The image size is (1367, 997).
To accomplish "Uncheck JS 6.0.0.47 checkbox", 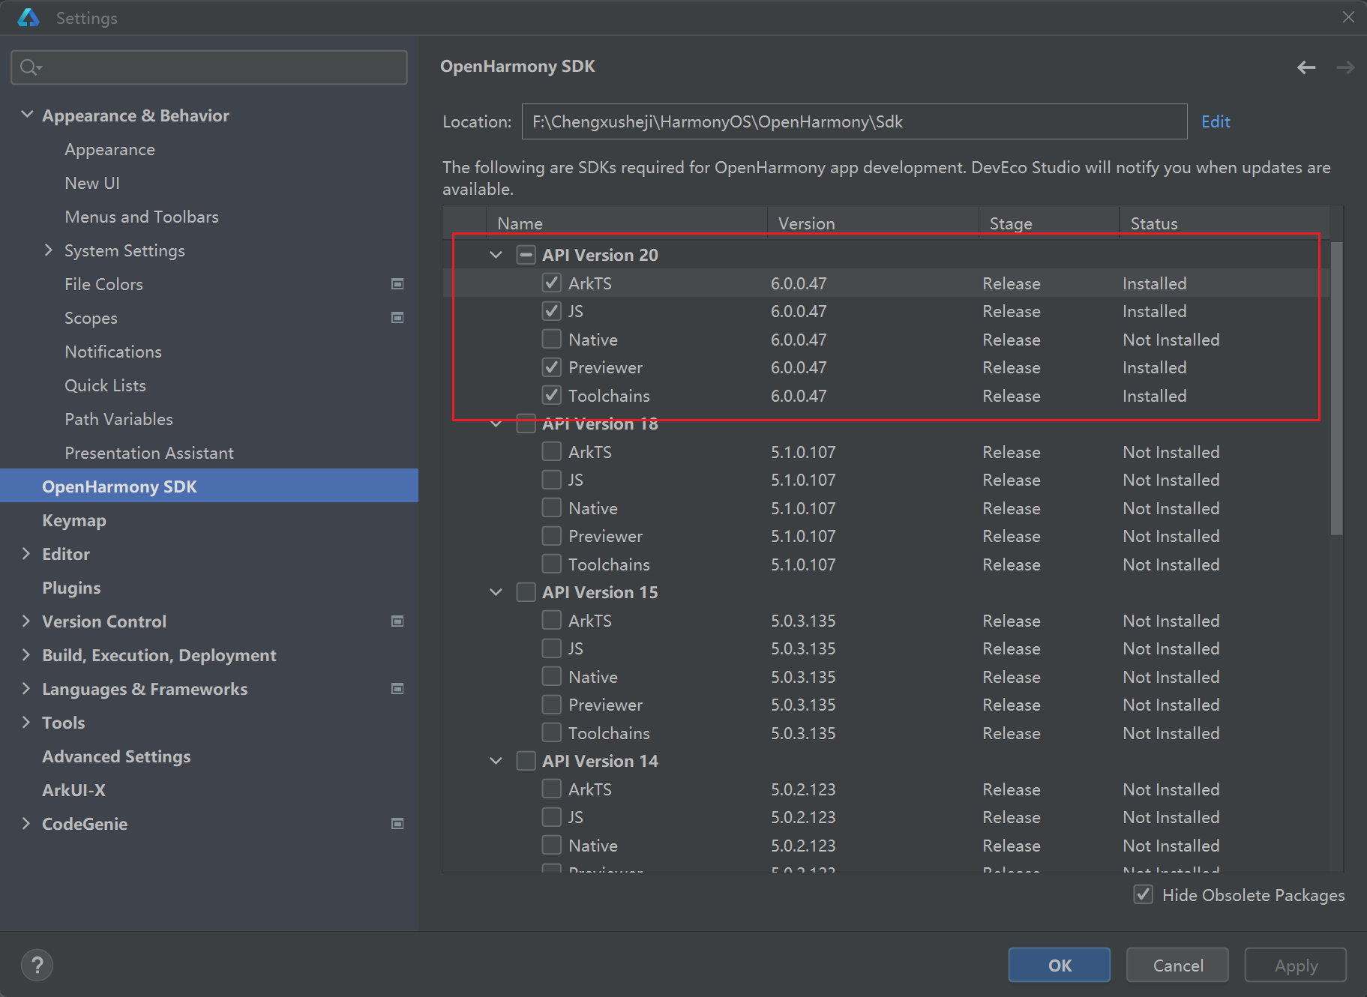I will pos(552,310).
